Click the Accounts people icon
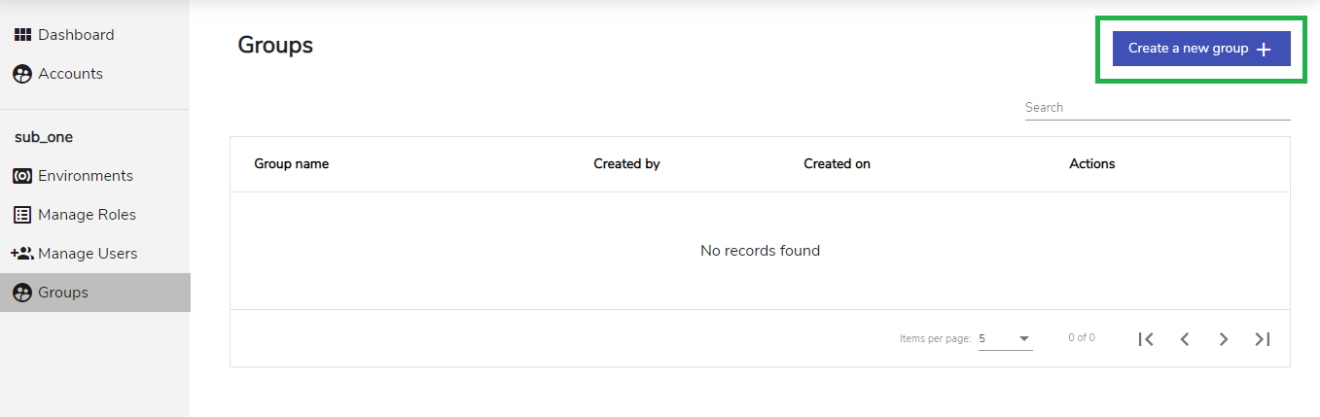 [22, 74]
